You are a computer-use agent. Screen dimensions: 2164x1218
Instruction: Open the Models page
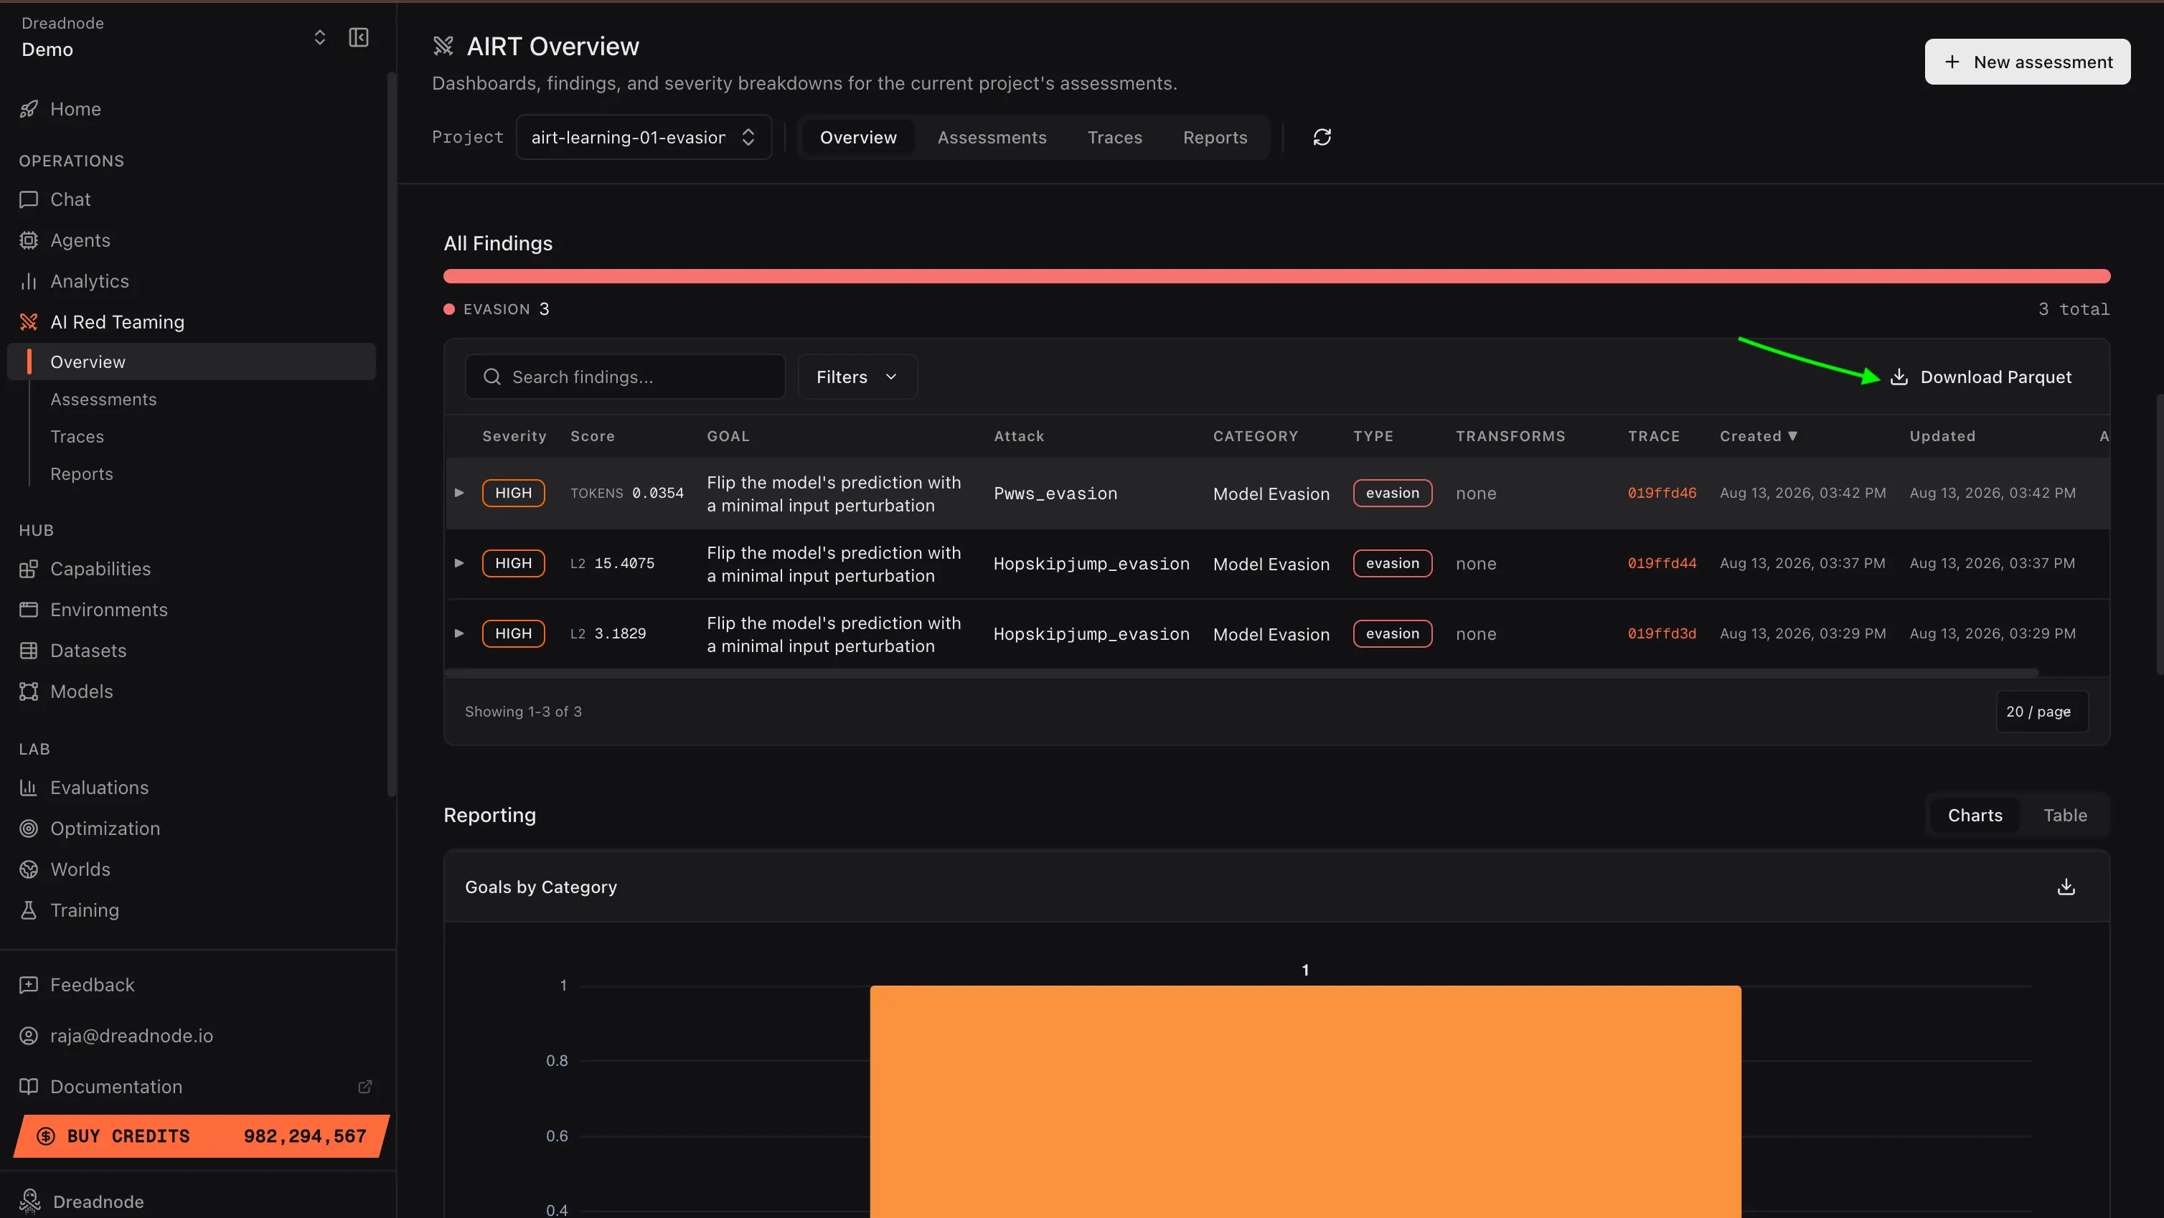click(82, 692)
